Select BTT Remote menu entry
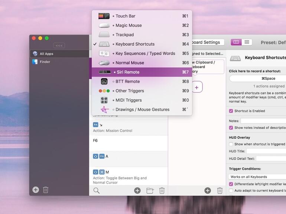This screenshot has height=214, width=286. [x=142, y=81]
